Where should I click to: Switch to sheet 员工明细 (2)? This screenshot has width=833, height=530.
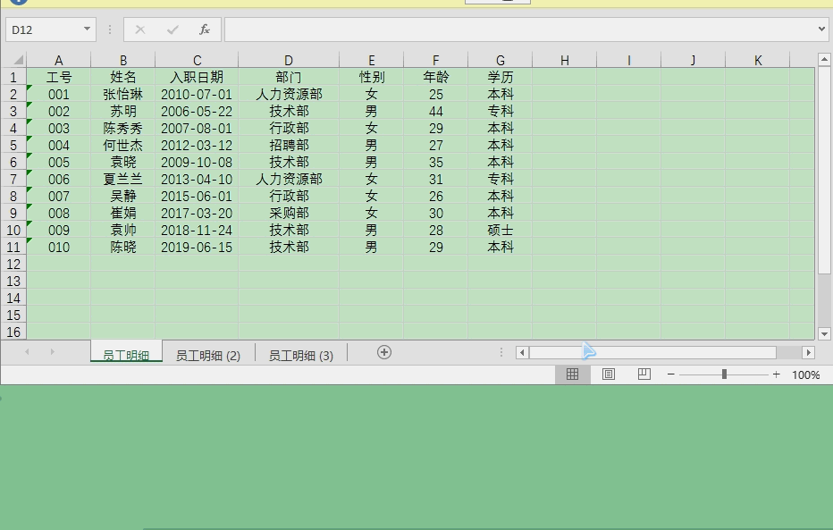point(208,354)
